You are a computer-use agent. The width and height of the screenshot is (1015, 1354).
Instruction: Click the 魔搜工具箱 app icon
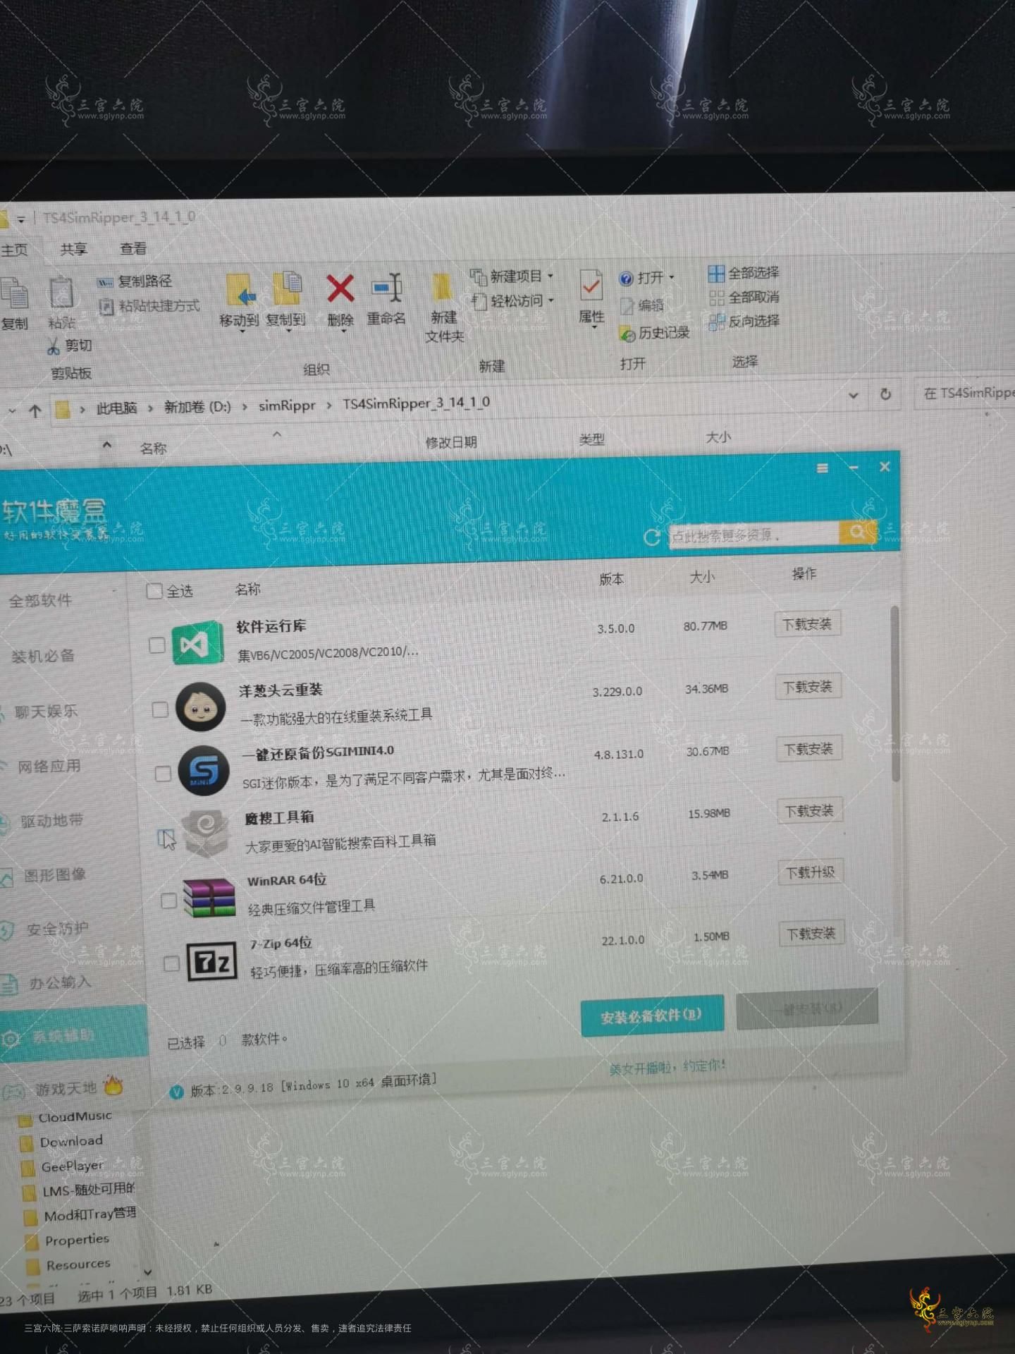[x=206, y=832]
